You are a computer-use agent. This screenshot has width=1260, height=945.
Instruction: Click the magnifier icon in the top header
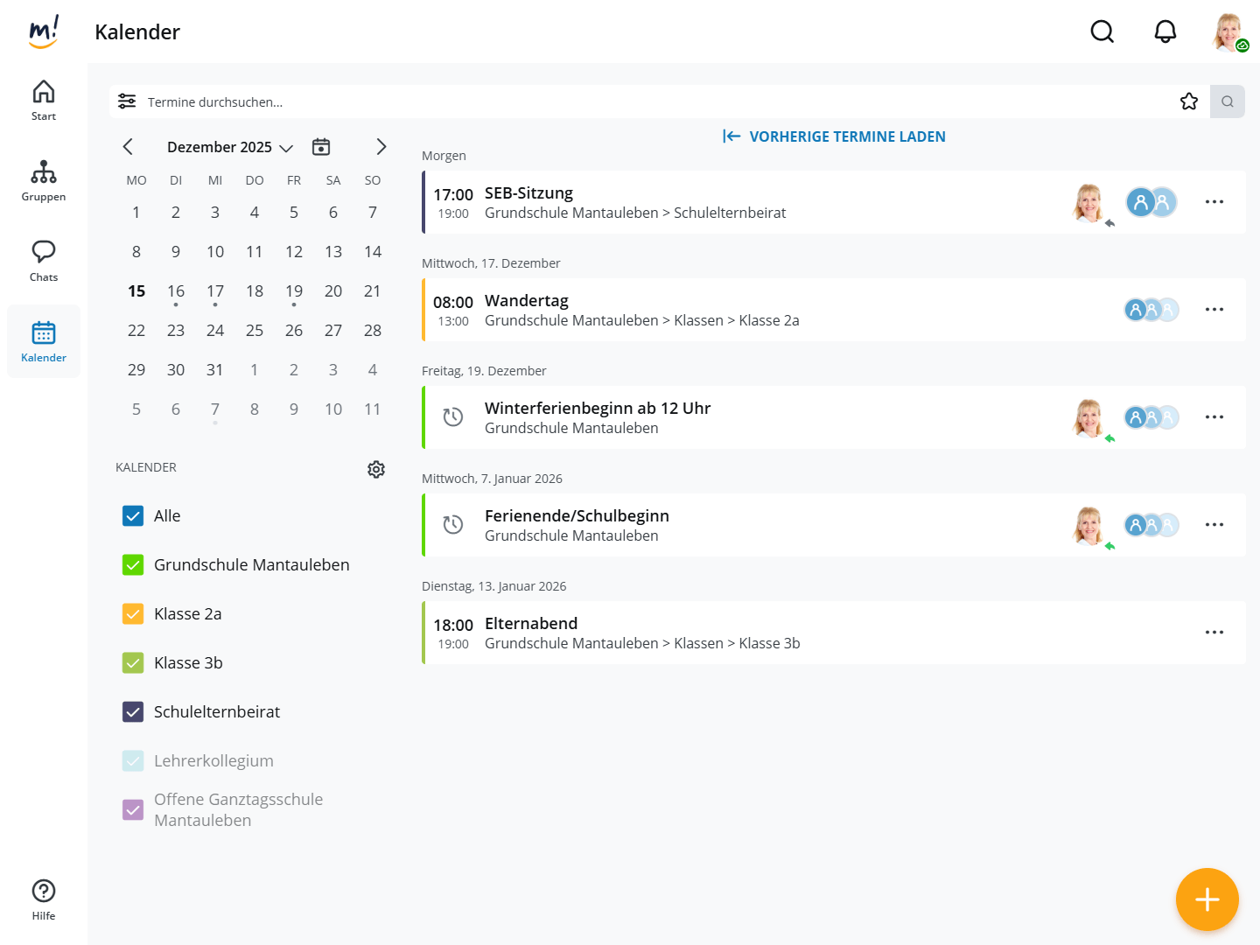click(1102, 32)
